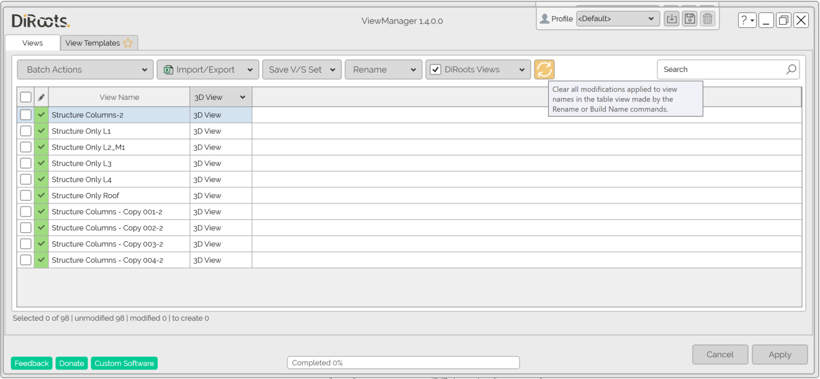Select the Views tab

(x=32, y=43)
